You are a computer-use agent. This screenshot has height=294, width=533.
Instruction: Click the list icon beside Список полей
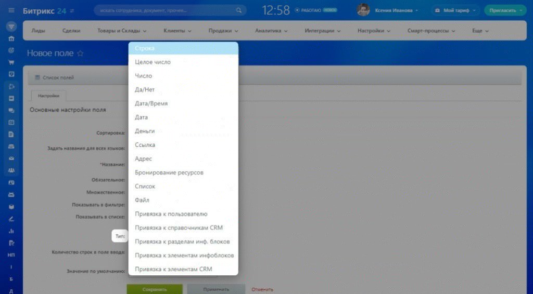pos(37,77)
